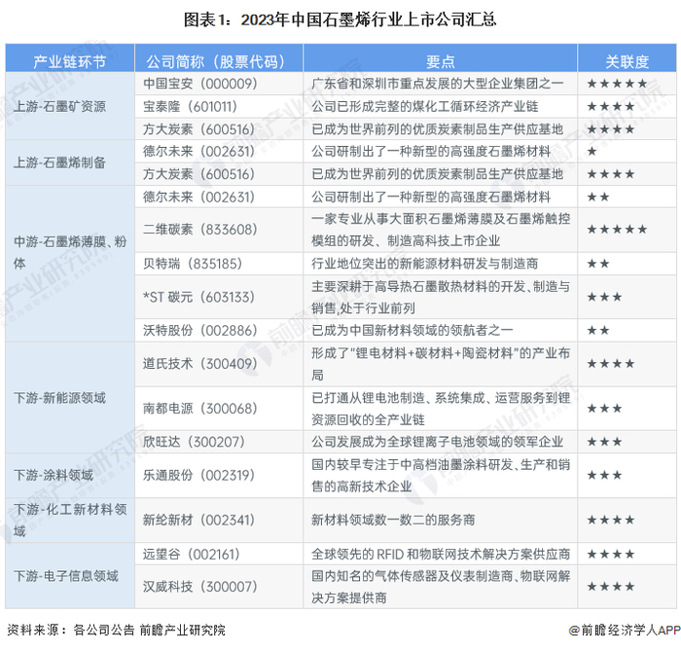Select description mentioning 锂电材料+碳材料+陶瓷材料
Screen dimensions: 681x650
tap(441, 364)
